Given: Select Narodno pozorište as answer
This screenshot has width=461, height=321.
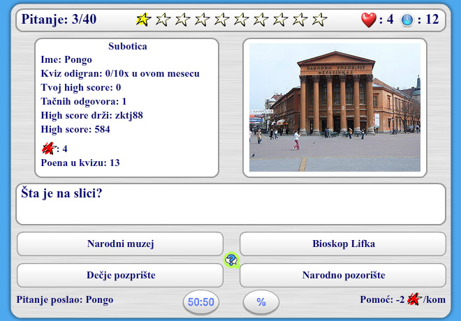Looking at the screenshot, I should [x=343, y=275].
